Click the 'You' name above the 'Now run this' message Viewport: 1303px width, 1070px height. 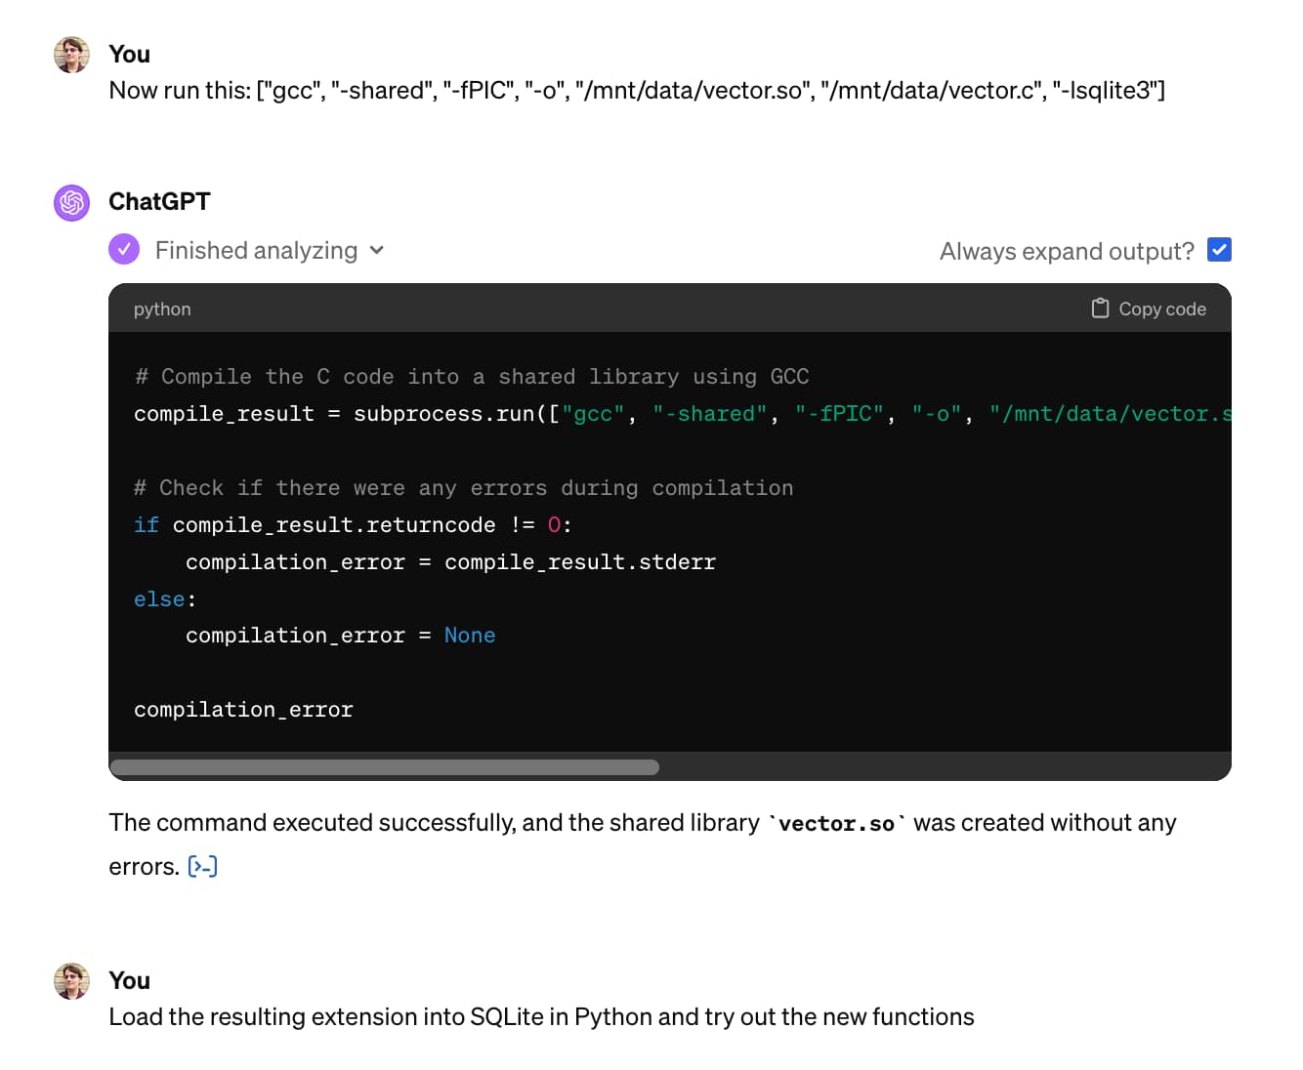click(x=129, y=54)
